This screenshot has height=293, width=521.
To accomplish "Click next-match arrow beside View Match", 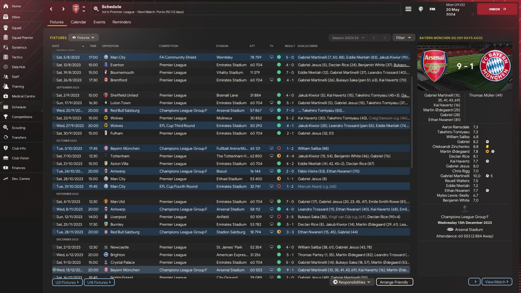I will pos(475,282).
